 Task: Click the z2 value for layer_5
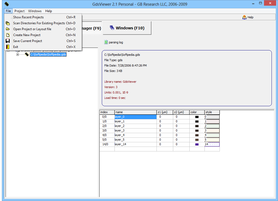(181, 140)
